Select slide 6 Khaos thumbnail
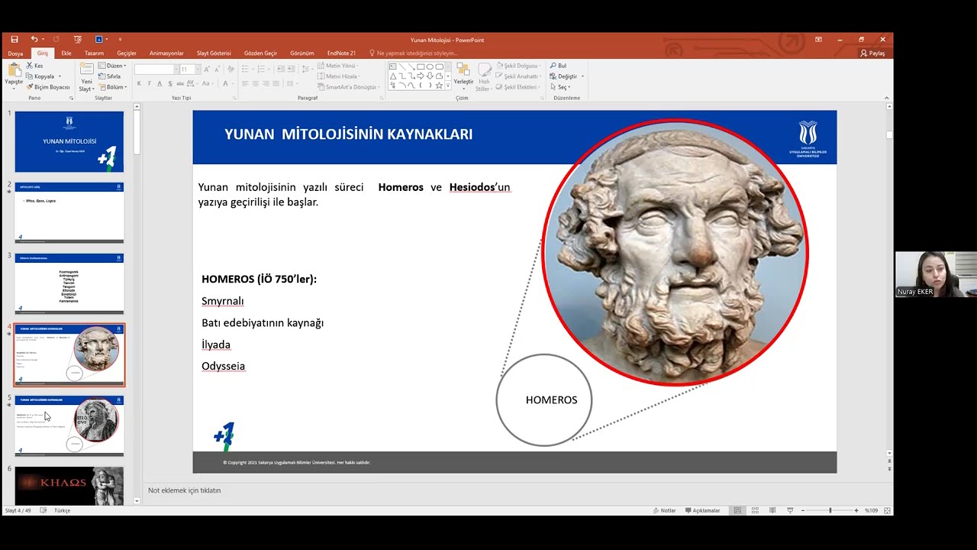Viewport: 977px width, 550px height. [x=69, y=486]
